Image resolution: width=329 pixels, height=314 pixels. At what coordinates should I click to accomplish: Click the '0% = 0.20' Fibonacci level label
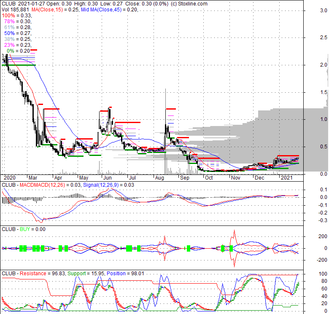[18, 51]
